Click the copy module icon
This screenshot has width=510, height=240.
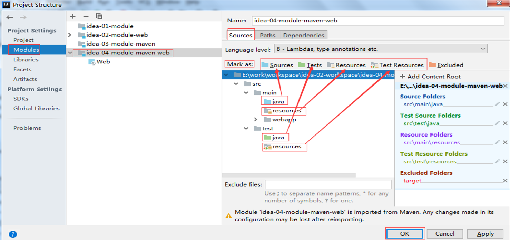coord(99,16)
